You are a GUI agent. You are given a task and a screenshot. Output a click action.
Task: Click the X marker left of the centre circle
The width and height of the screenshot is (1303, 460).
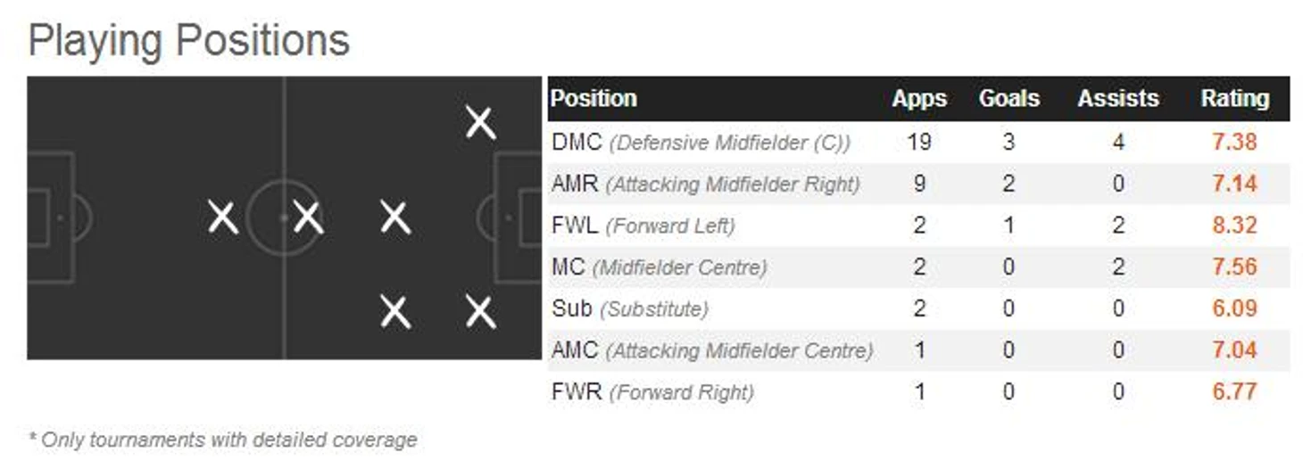tap(222, 218)
